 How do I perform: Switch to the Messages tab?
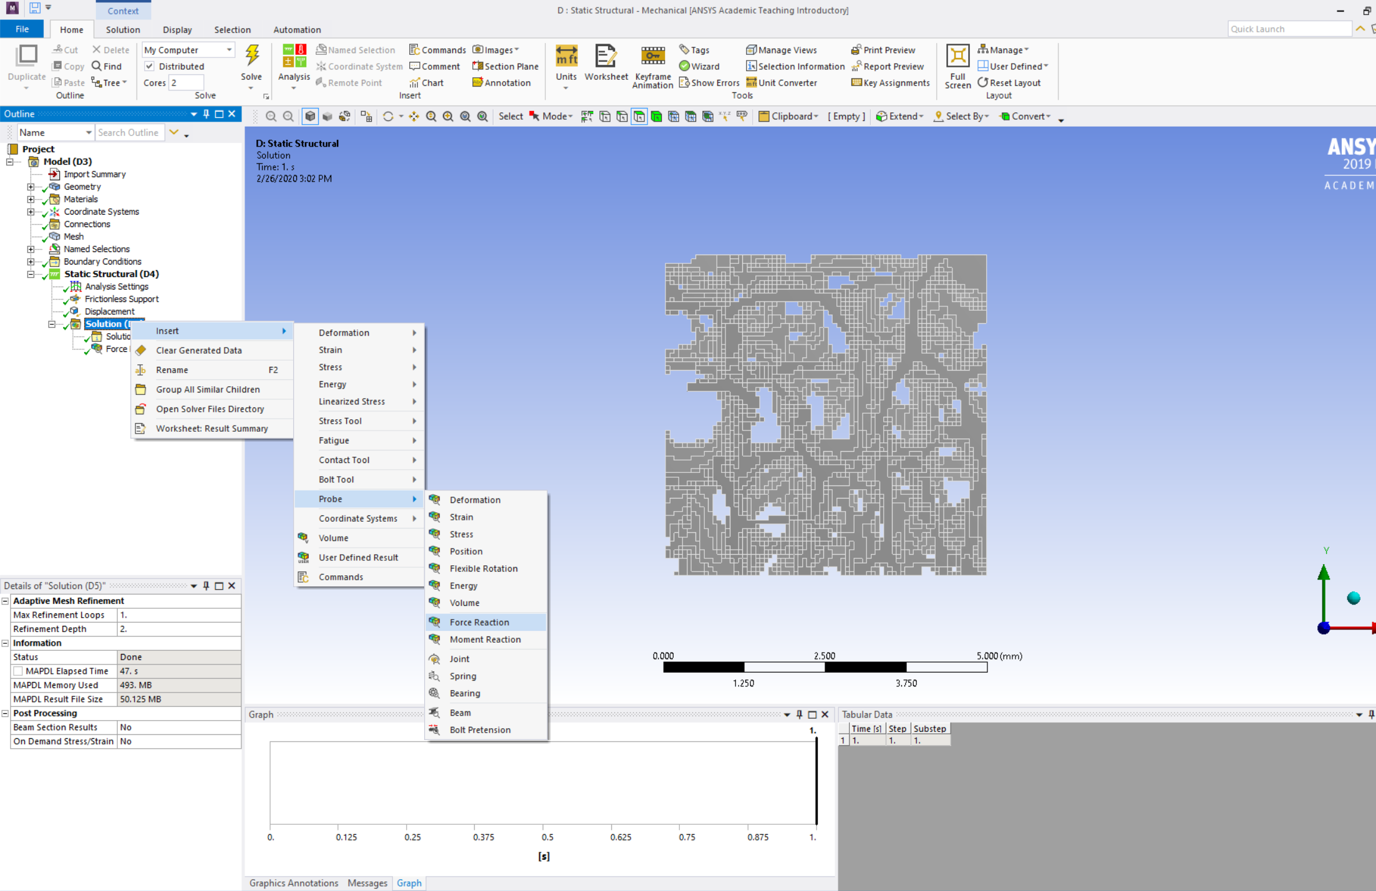point(367,883)
